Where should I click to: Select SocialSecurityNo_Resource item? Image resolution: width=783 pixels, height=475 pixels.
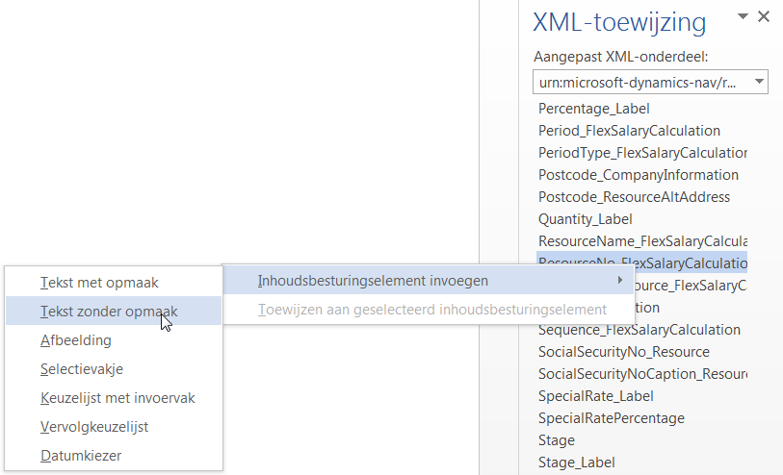(x=623, y=352)
